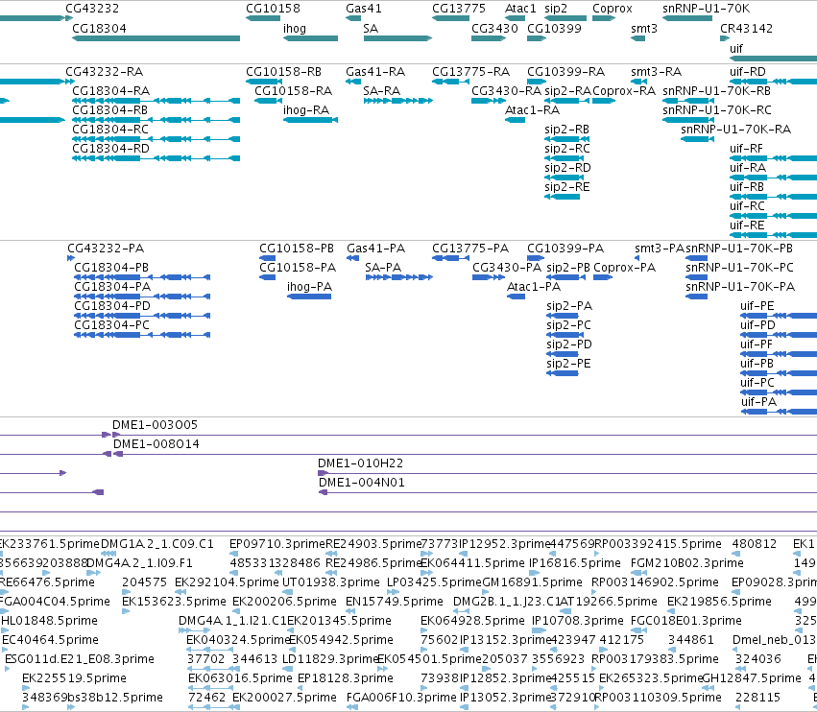Select EST ESG011d.E21_E08.3prime

coord(79,659)
